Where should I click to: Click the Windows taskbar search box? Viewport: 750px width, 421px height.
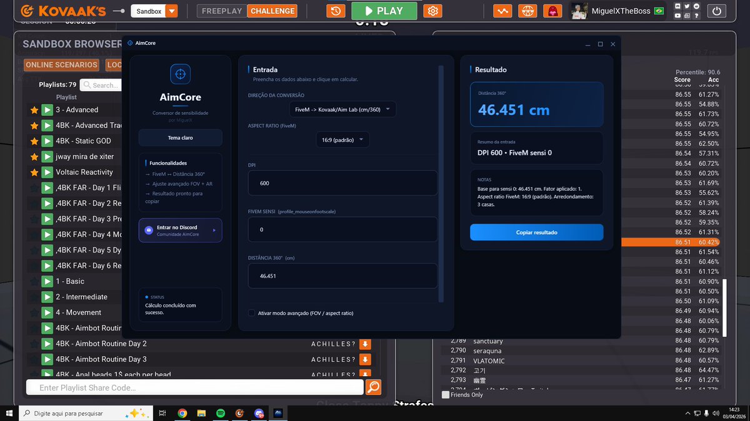(x=84, y=413)
